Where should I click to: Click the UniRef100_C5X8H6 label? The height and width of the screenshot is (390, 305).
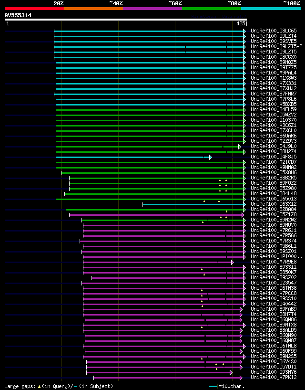coord(274,172)
